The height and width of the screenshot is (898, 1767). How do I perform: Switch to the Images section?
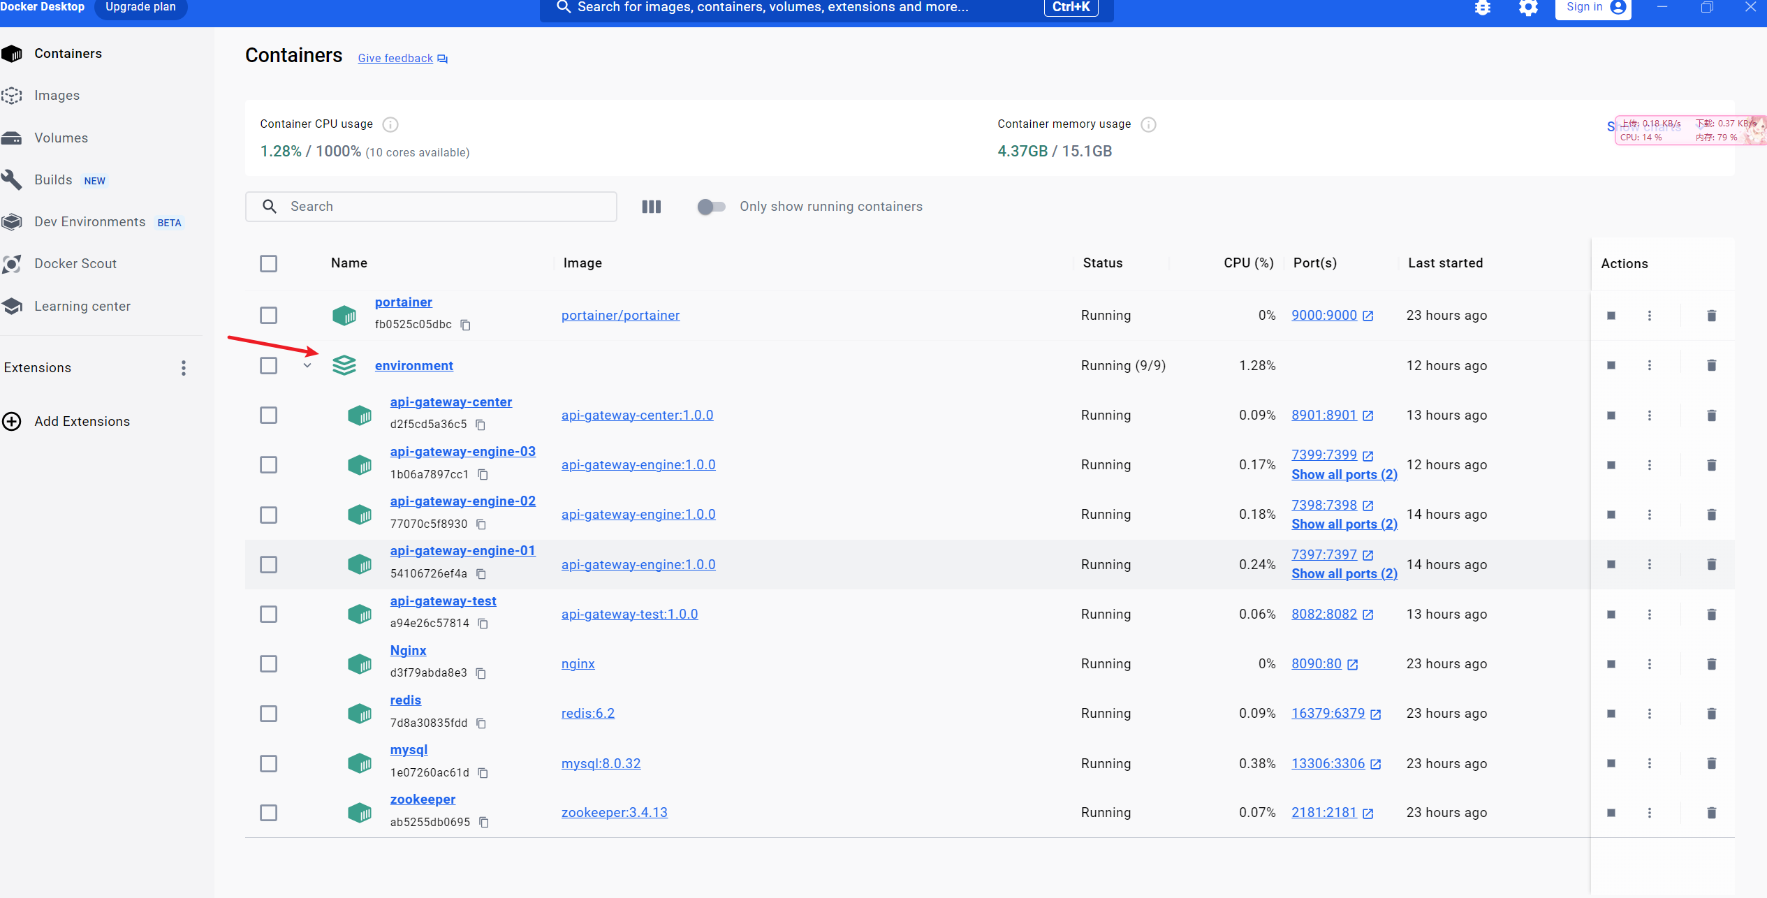[57, 96]
